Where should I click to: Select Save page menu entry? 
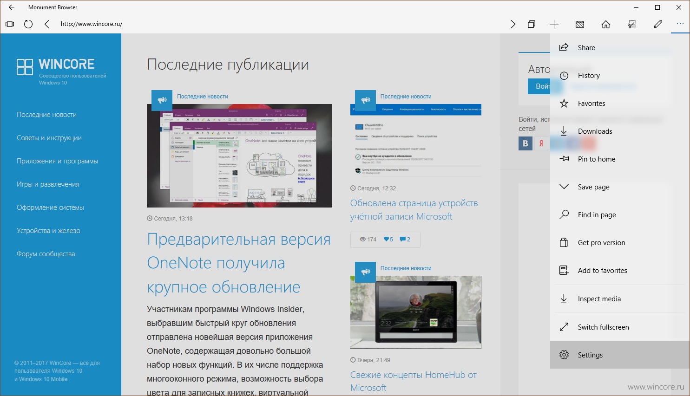coord(620,187)
